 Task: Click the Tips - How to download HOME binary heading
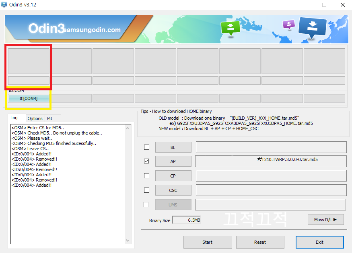point(176,111)
